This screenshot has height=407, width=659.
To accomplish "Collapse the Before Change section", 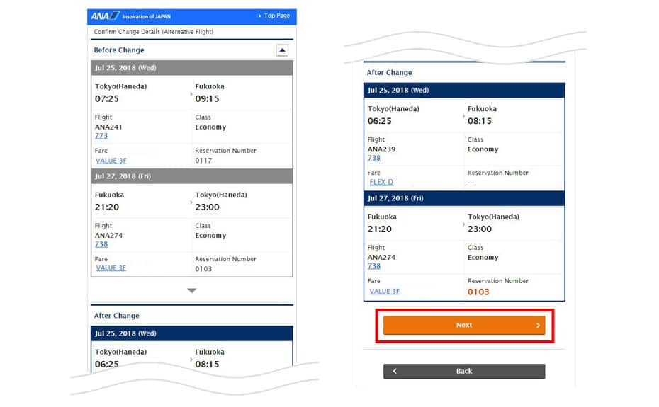I will tap(282, 50).
